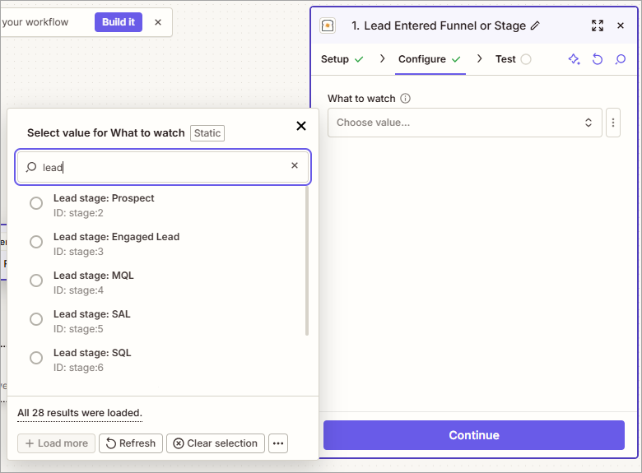Click the search field containing 'lead'
This screenshot has height=473, width=642.
pyautogui.click(x=163, y=167)
